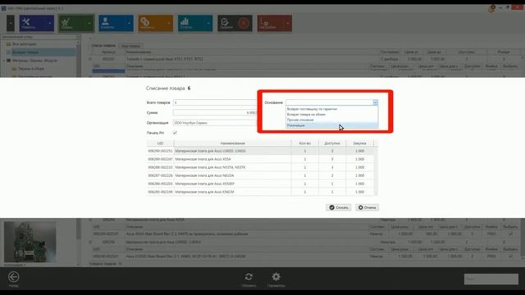Click the red alert circle icon
Image resolution: width=525 pixels, height=295 pixels.
point(244,23)
